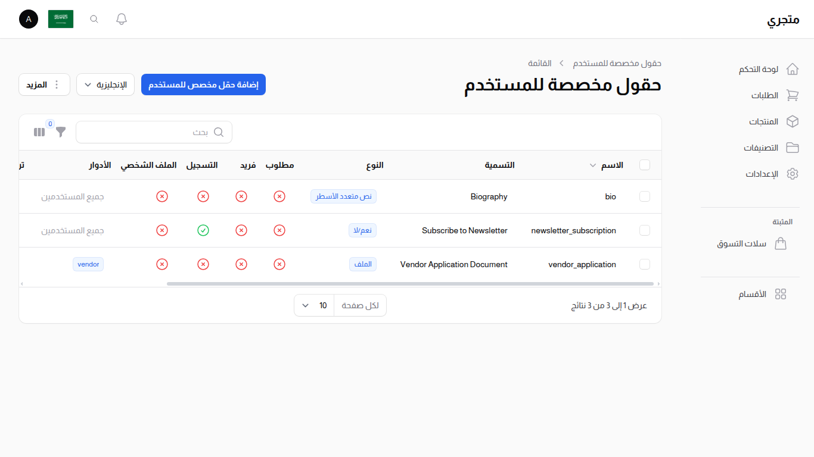Click the notification bell icon

pyautogui.click(x=121, y=18)
